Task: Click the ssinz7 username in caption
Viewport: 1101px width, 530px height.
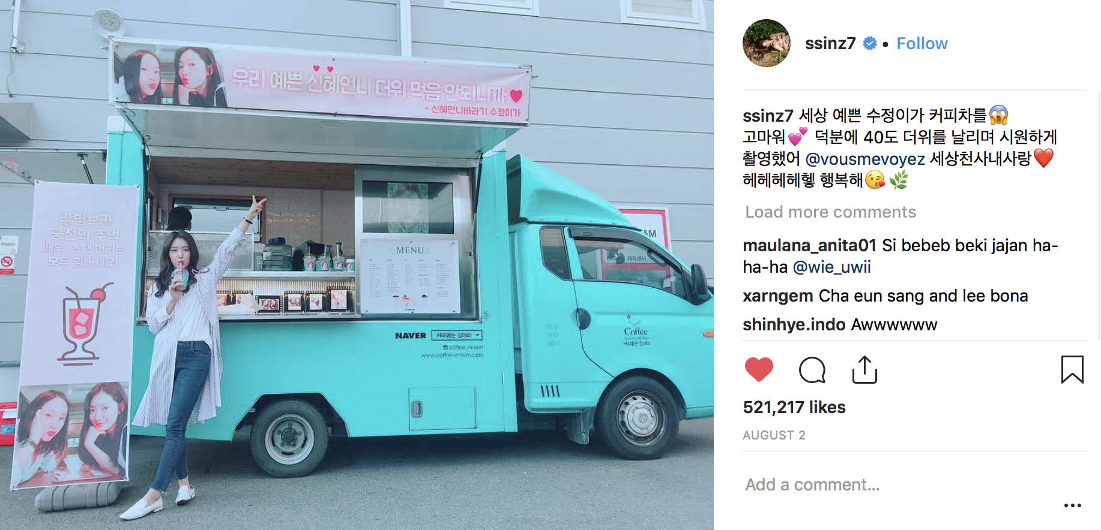Action: click(x=768, y=115)
